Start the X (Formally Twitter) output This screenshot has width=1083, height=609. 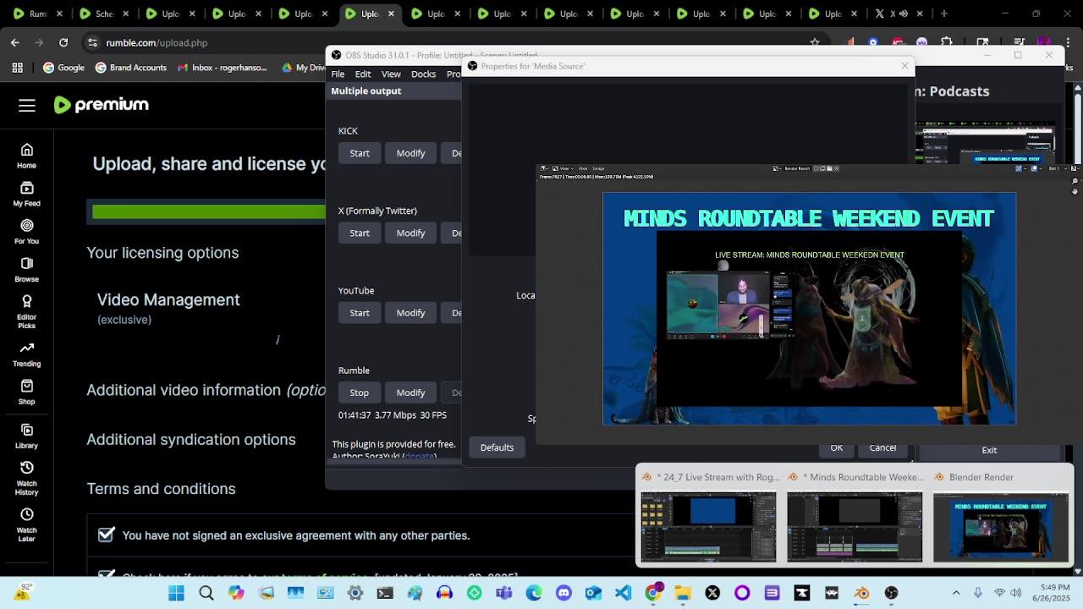[x=360, y=233]
